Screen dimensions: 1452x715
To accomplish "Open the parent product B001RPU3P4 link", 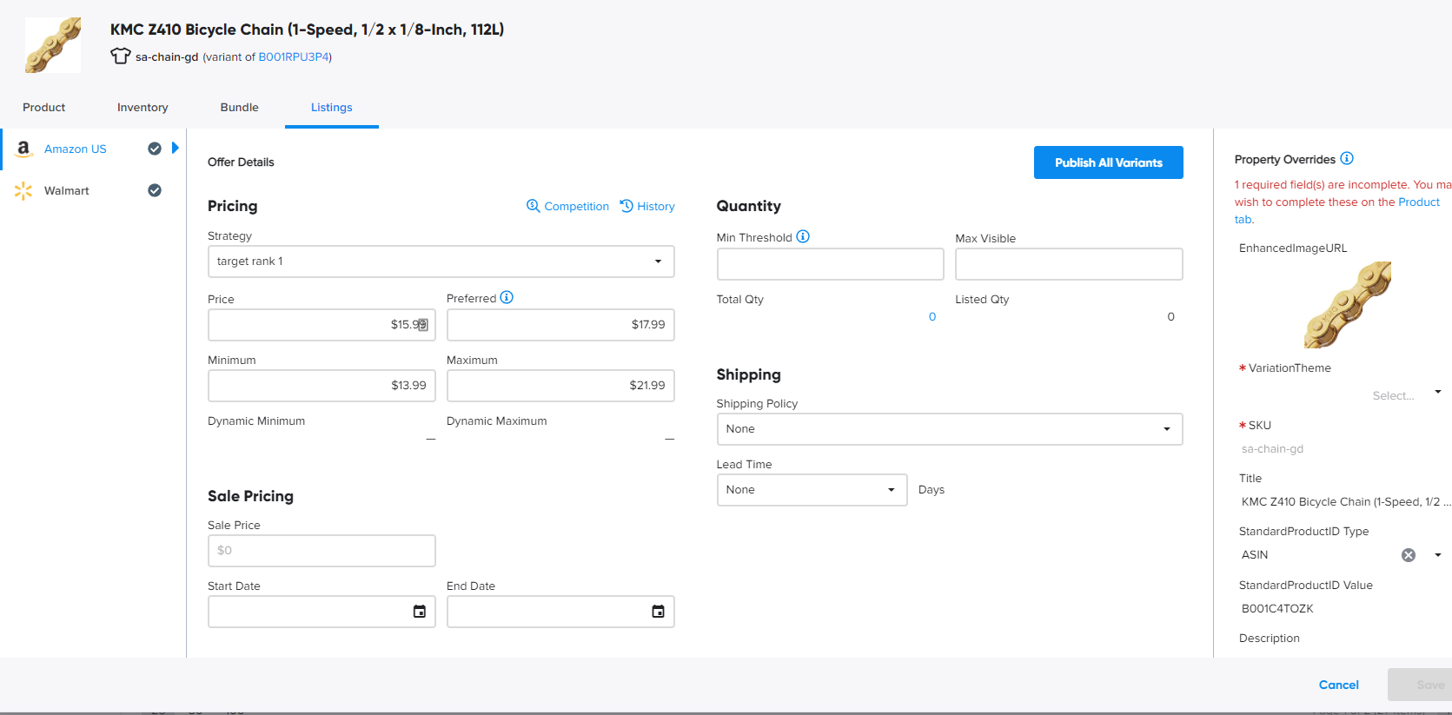I will tap(294, 57).
